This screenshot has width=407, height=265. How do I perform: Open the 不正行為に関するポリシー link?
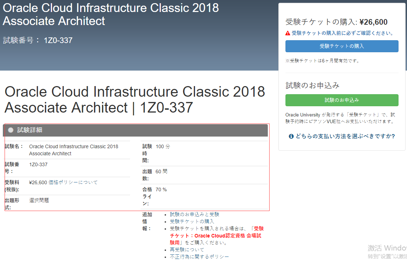pyautogui.click(x=199, y=257)
